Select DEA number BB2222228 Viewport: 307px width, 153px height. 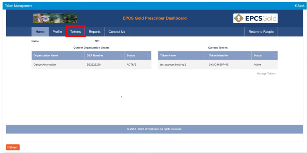click(104, 64)
